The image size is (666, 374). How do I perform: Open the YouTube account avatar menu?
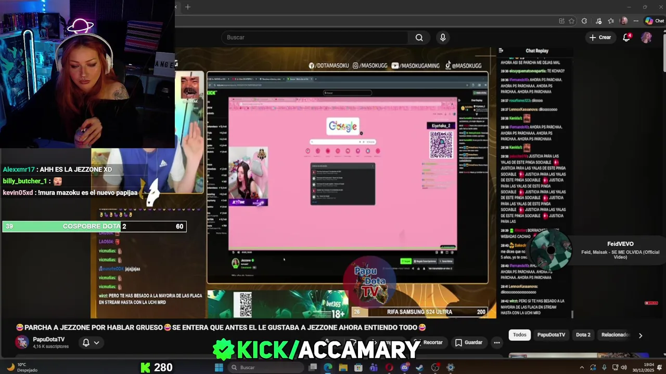tap(646, 37)
